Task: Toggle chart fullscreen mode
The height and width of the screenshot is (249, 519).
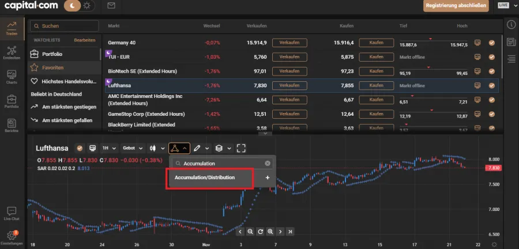Action: (241, 148)
